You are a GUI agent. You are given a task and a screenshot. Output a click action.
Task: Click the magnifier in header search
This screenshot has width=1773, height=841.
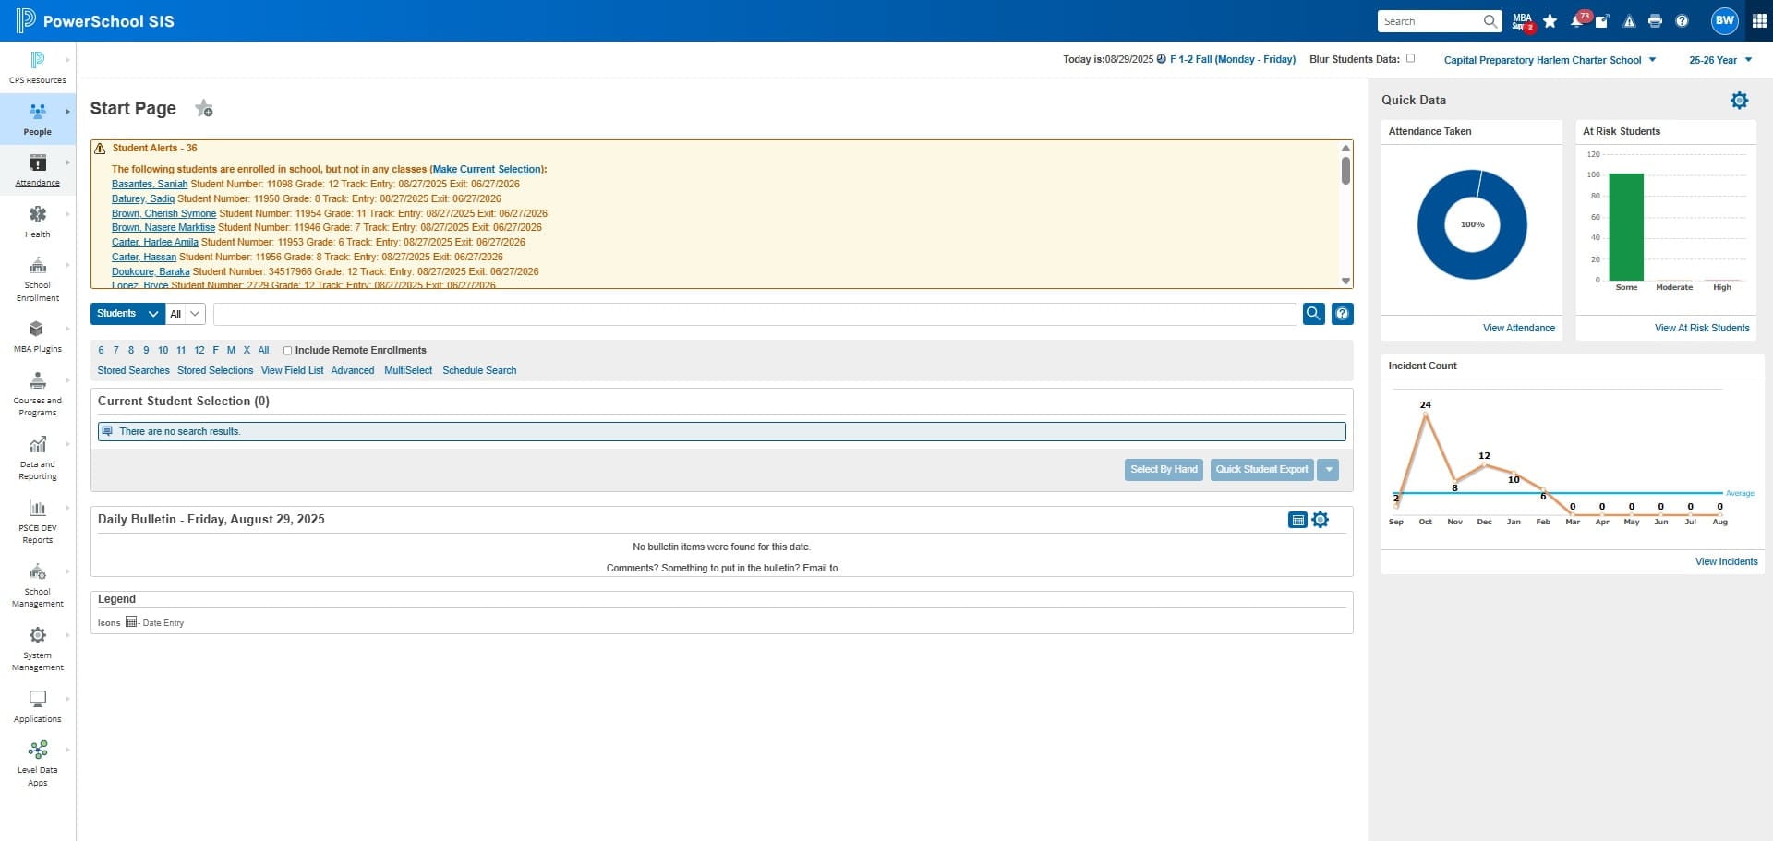coord(1490,21)
